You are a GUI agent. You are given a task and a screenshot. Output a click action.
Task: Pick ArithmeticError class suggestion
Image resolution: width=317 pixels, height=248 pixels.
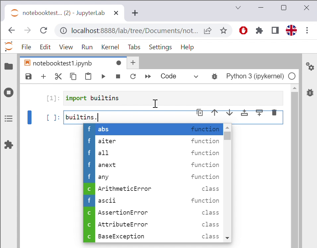click(153, 189)
